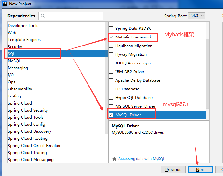Select the JOOQ Access Layer dependency label

click(133, 63)
